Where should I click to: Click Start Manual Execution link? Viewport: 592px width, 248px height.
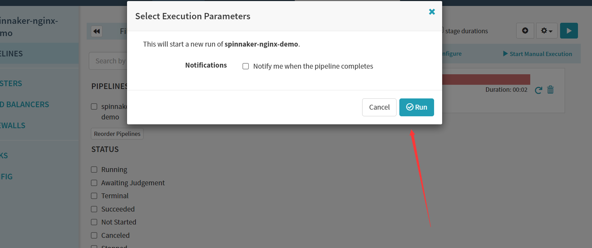[x=537, y=54]
